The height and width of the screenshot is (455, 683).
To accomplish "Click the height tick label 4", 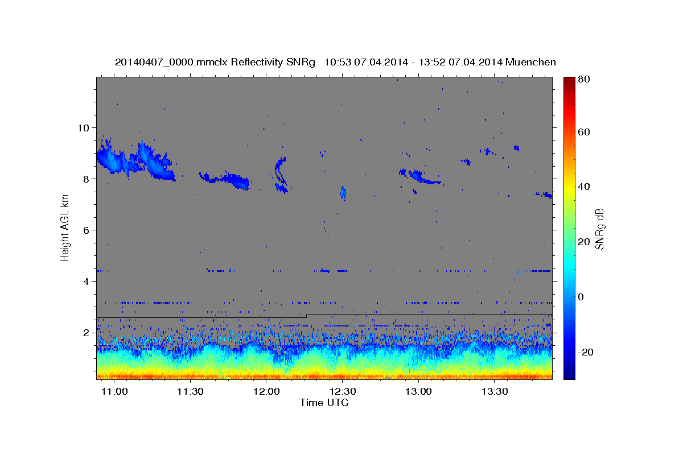I will [x=87, y=281].
